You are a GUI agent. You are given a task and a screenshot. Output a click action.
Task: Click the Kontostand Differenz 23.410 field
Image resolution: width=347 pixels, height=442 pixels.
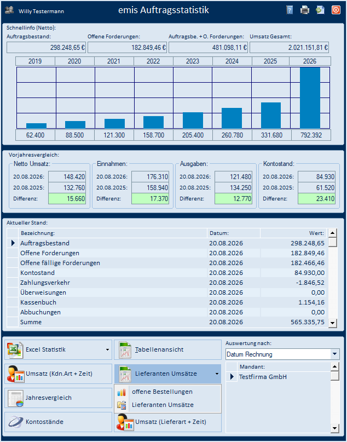coord(316,199)
